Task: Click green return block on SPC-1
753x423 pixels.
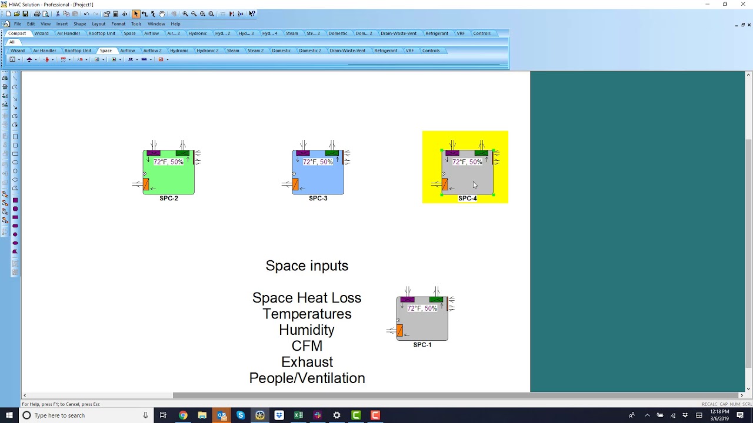Action: point(436,300)
